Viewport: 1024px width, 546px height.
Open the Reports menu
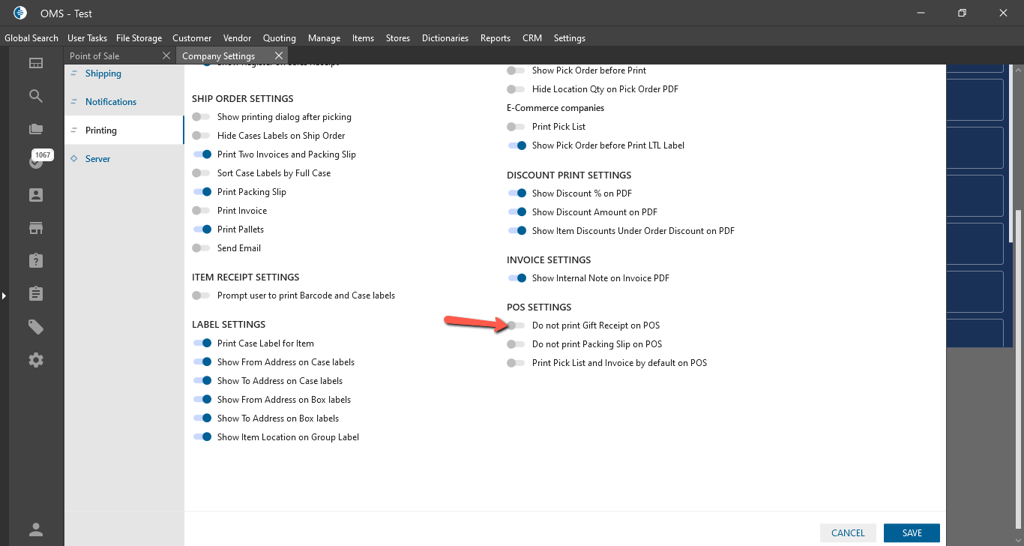point(496,38)
